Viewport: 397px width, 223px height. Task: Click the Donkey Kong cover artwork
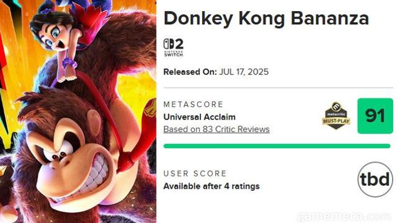pos(78,111)
